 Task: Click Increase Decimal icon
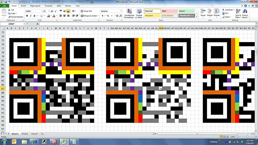coord(117,16)
